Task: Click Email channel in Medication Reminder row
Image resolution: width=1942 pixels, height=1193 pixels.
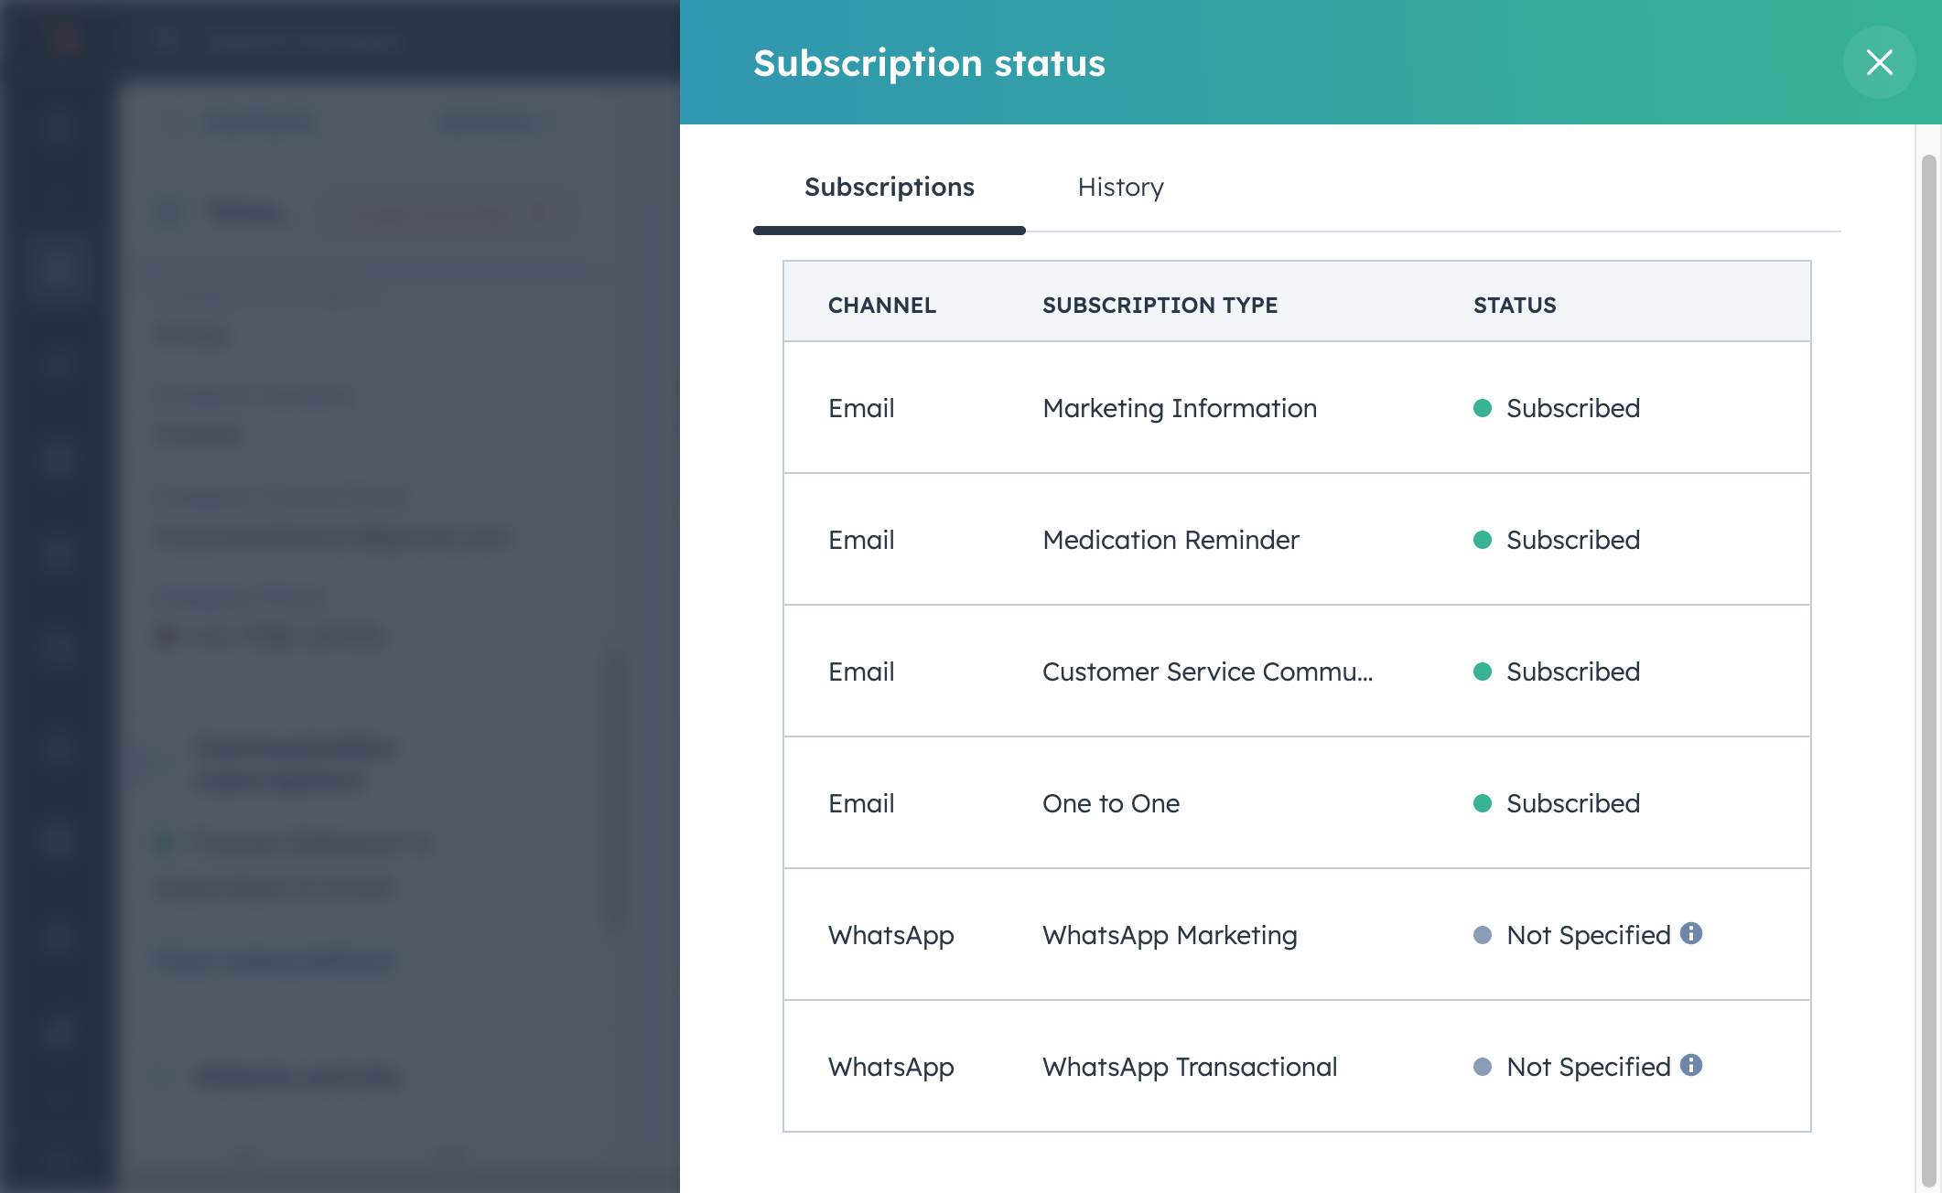Action: pyautogui.click(x=861, y=540)
